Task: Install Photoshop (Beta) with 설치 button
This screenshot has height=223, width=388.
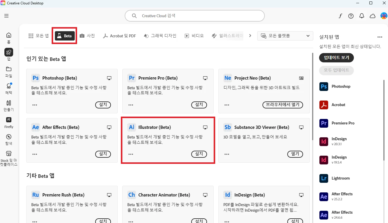Action: (x=103, y=105)
